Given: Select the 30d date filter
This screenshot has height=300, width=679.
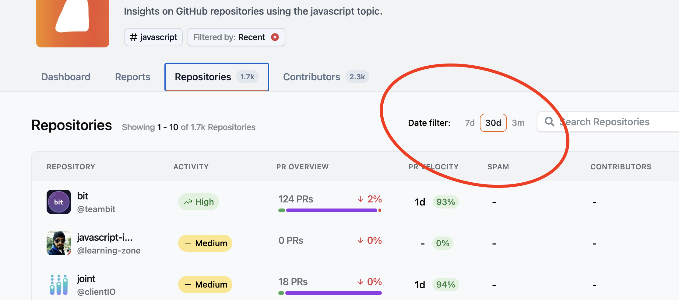Looking at the screenshot, I should [x=493, y=123].
